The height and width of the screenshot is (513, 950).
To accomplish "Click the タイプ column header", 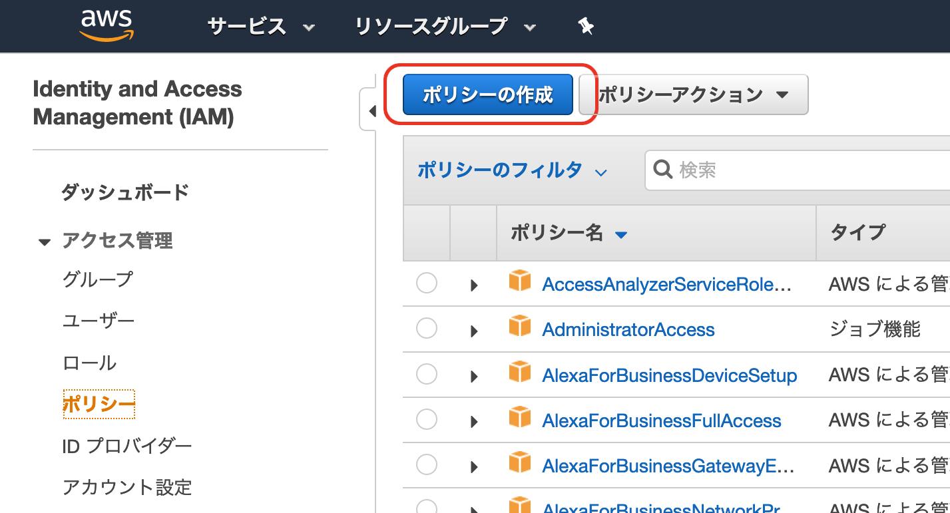I will [x=858, y=233].
